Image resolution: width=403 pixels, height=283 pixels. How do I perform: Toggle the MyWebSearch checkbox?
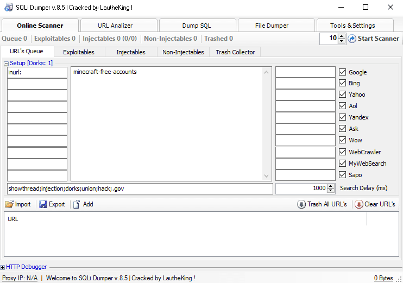[342, 163]
